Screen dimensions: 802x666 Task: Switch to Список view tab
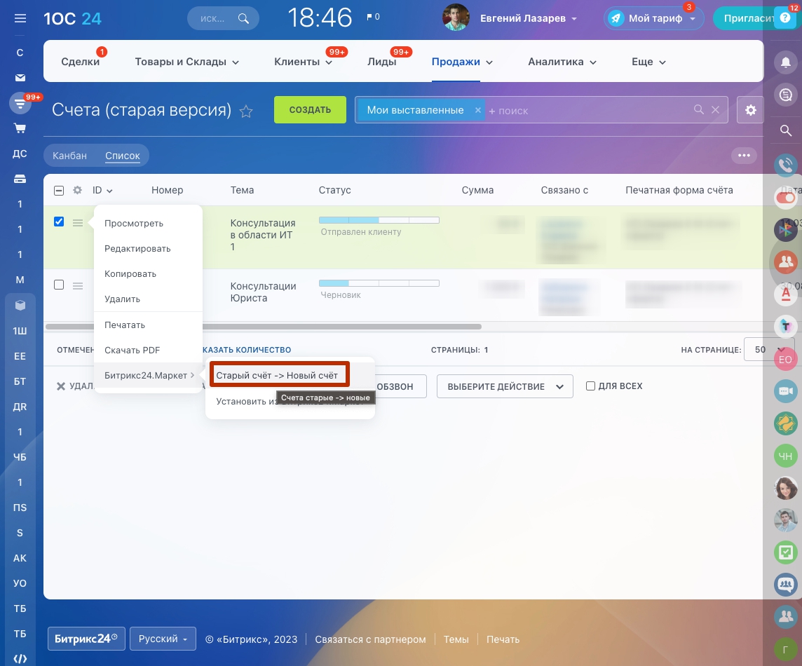coord(123,156)
